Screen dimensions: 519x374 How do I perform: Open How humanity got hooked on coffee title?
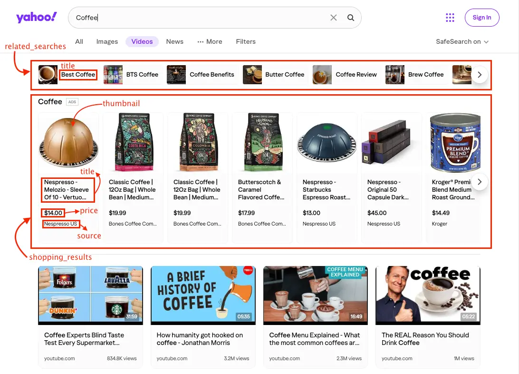coord(200,339)
